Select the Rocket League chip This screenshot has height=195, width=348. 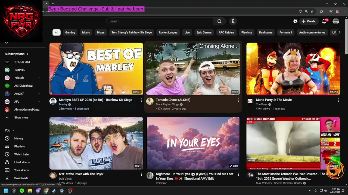pos(168,32)
